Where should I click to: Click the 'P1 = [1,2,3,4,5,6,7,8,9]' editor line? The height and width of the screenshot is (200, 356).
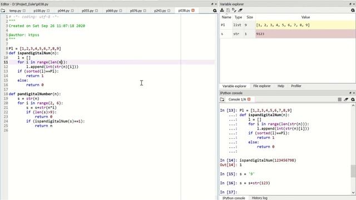(34, 48)
